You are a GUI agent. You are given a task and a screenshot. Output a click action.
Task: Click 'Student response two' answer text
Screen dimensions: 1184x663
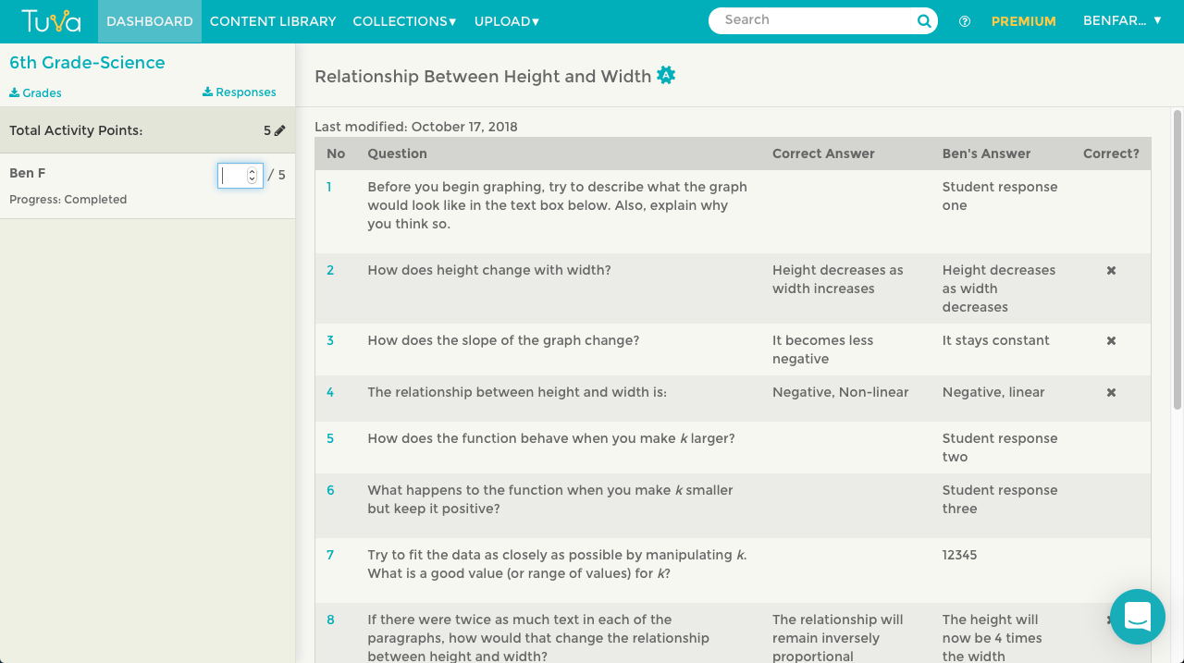click(1000, 448)
